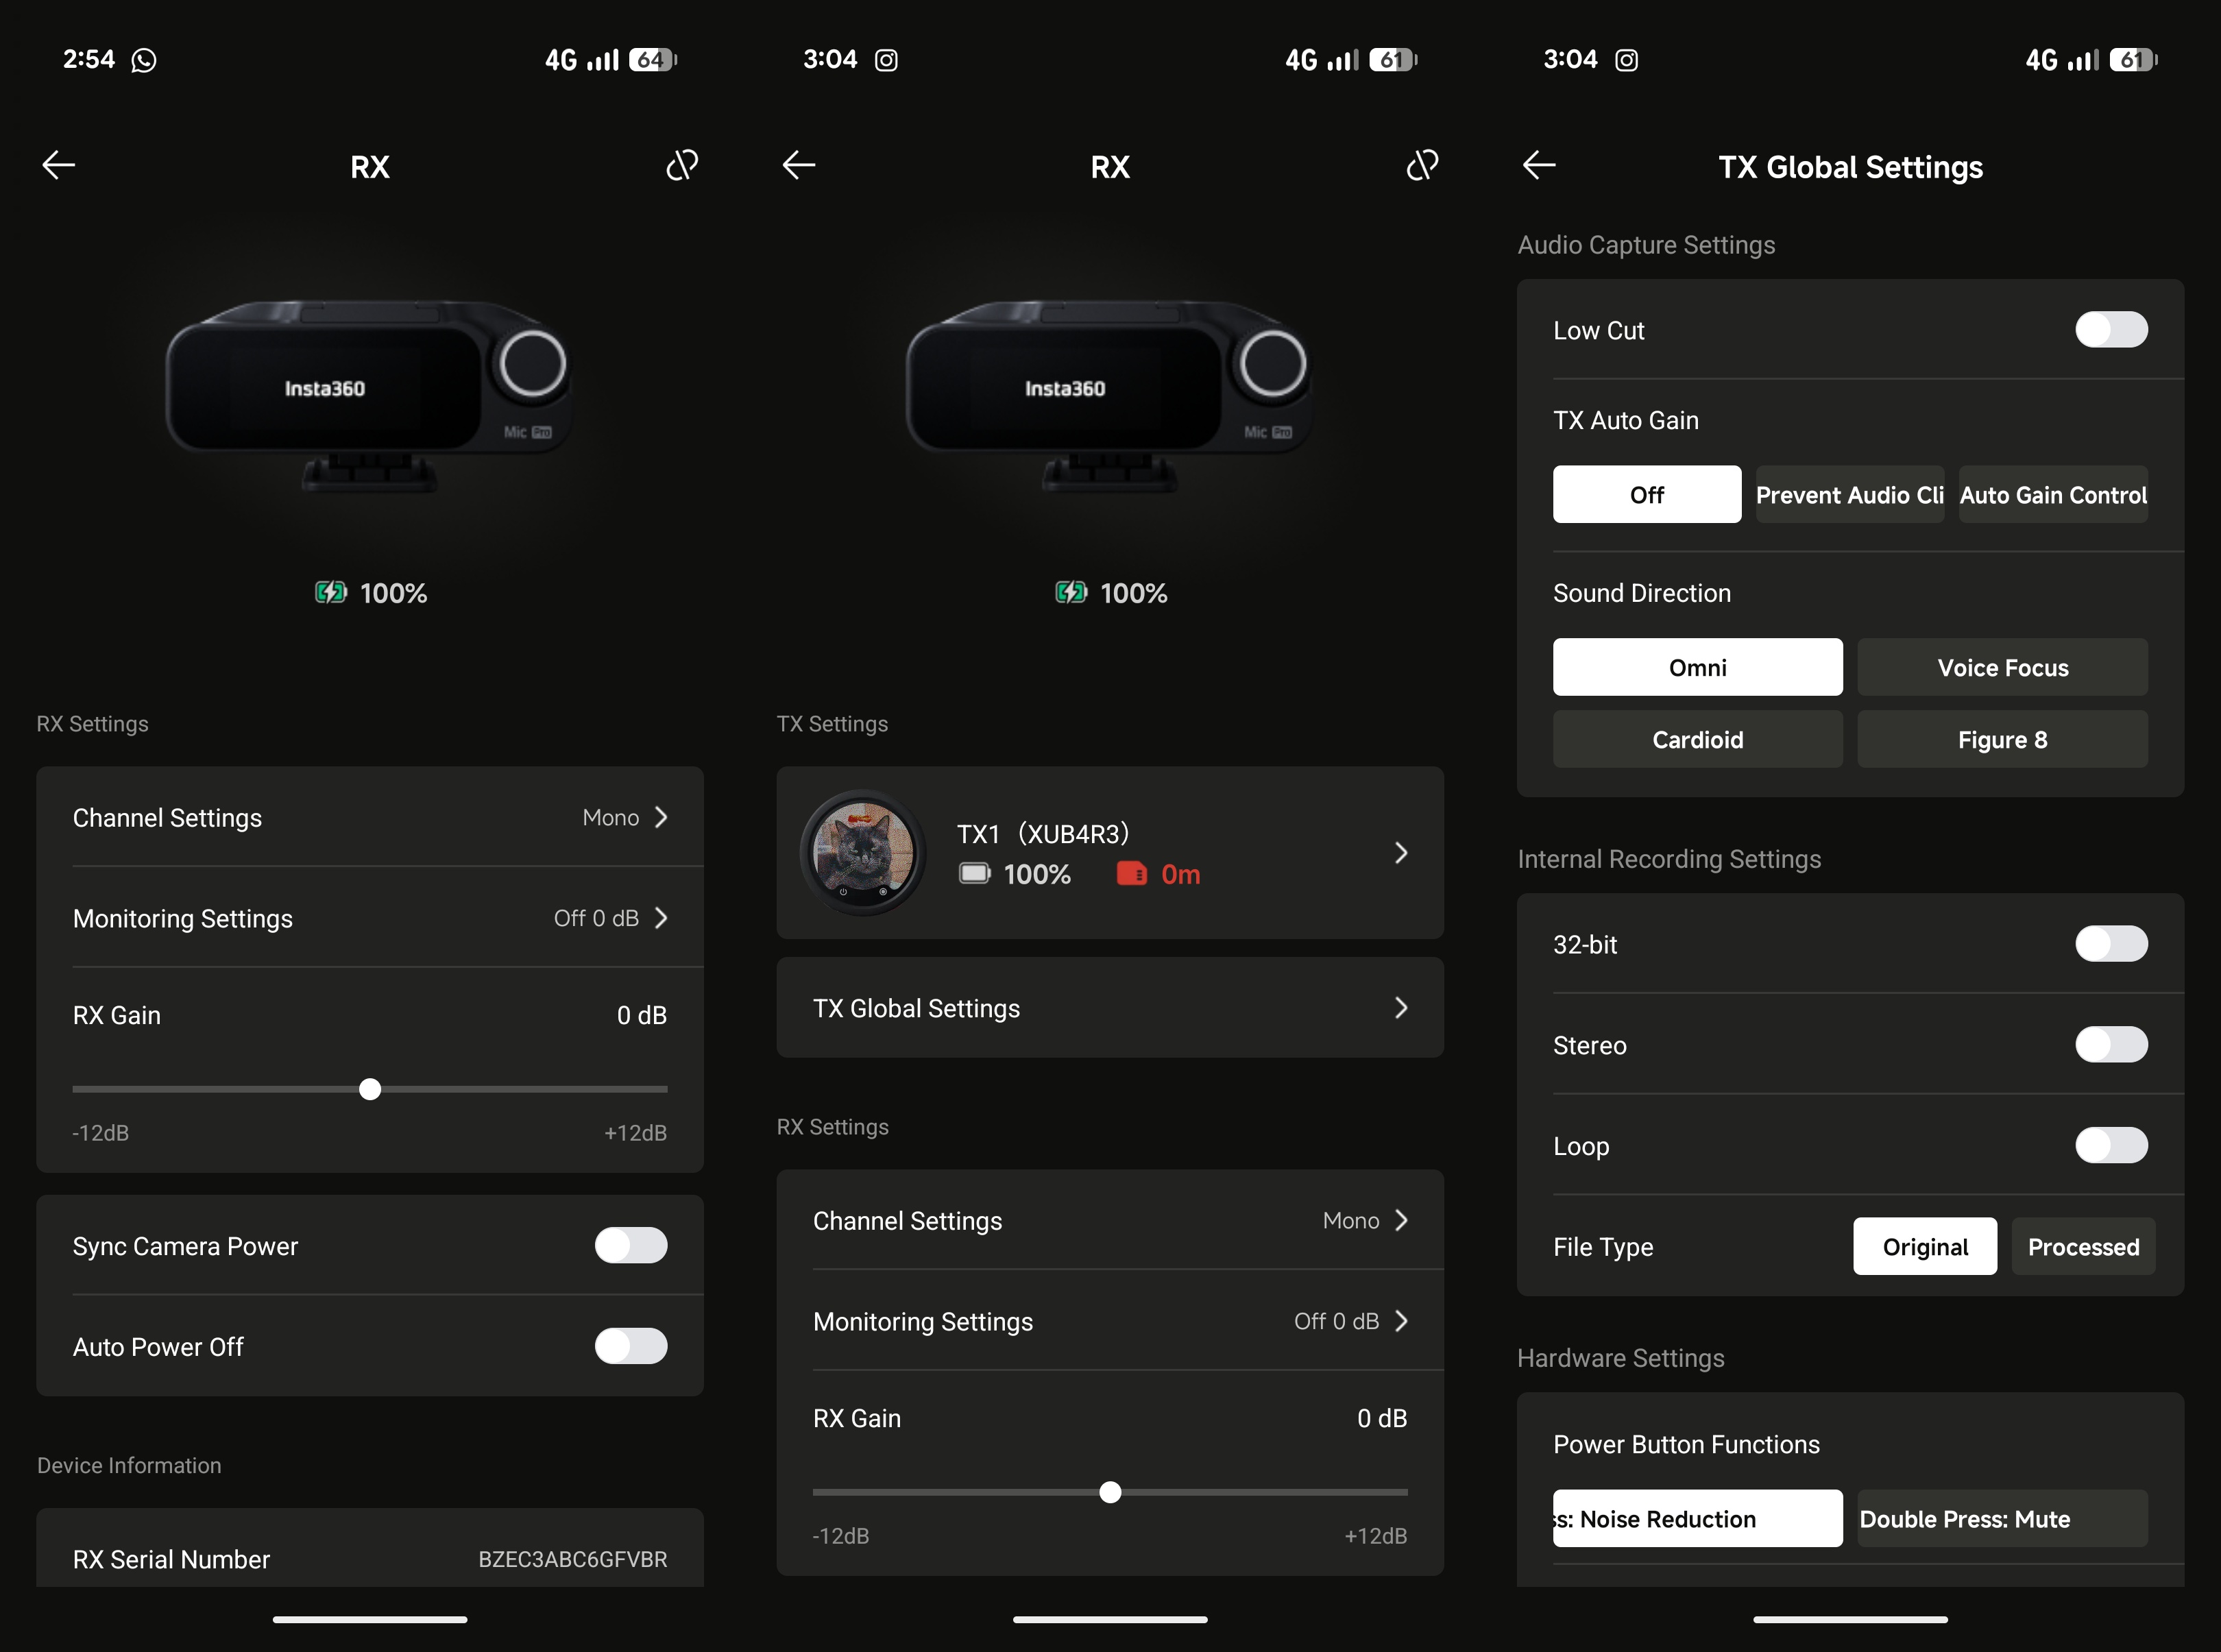
Task: Toggle Loop recording switch
Action: click(x=2111, y=1146)
